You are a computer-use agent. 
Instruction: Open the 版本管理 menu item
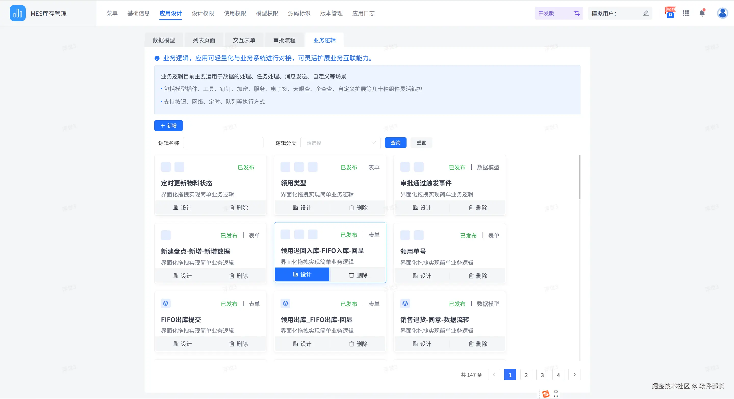(331, 13)
